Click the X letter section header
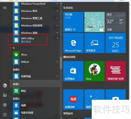Image resolution: width=131 pixels, height=119 pixels. 14,48
